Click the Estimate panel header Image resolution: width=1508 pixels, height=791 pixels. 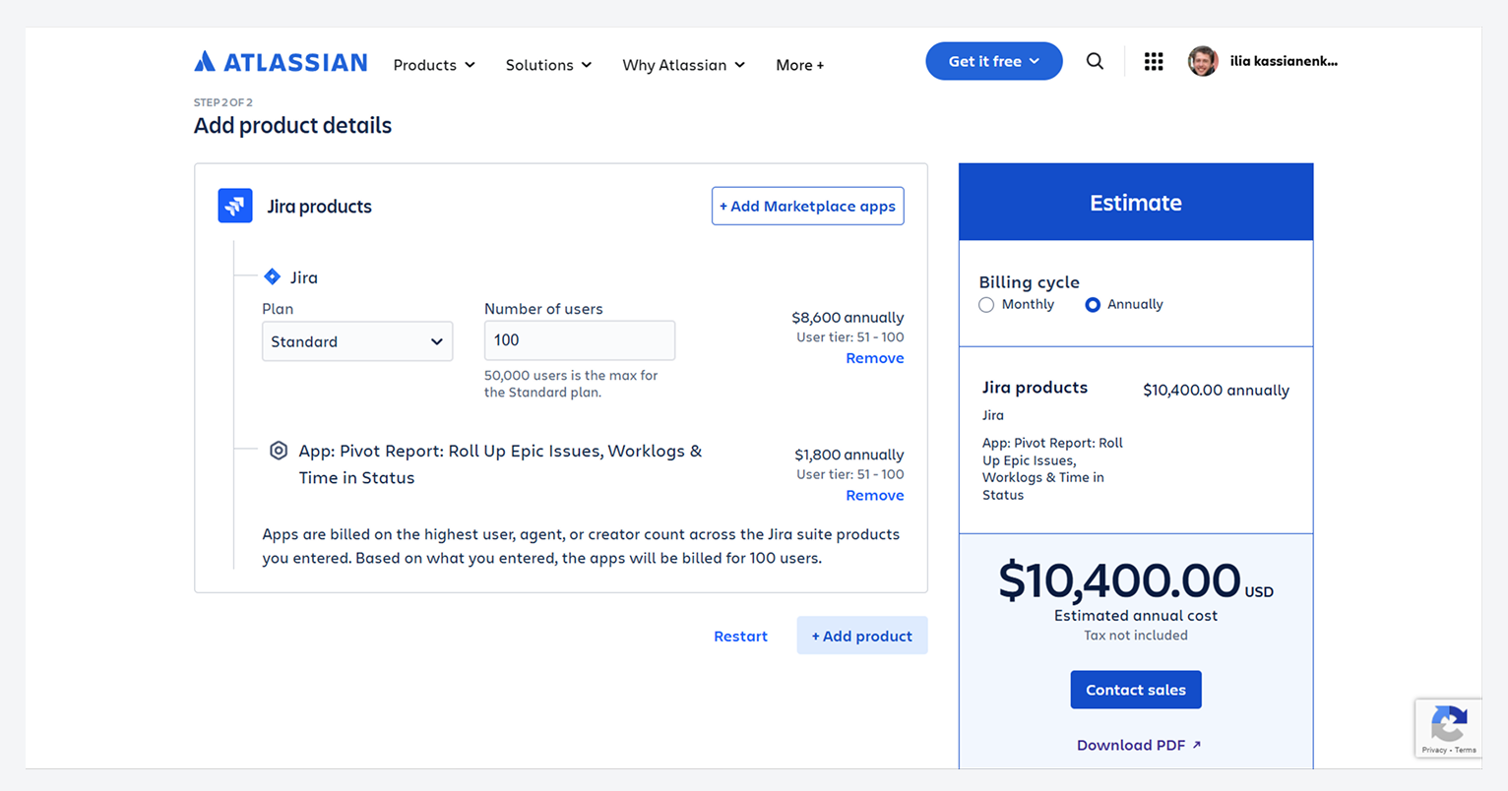coord(1136,202)
